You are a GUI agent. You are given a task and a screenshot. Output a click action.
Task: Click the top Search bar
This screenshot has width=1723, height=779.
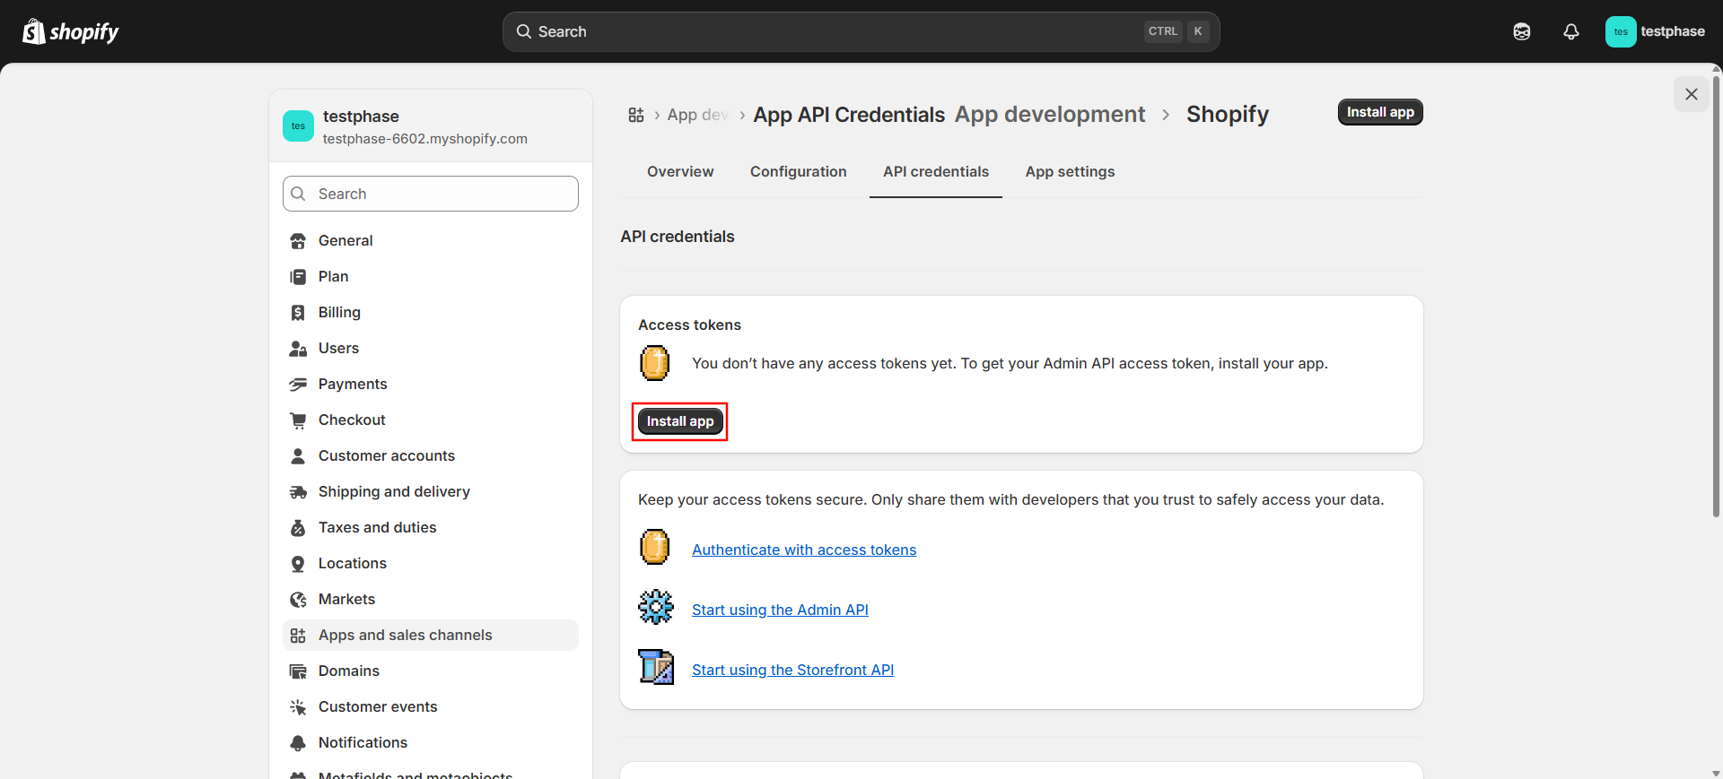point(861,31)
